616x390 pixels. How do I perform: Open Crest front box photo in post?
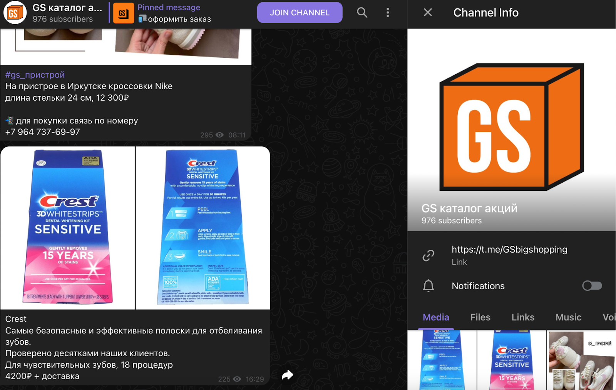click(x=68, y=228)
